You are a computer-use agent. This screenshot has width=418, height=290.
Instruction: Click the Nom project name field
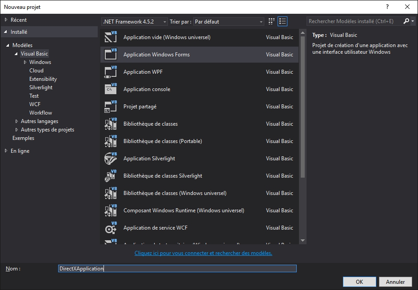click(177, 268)
